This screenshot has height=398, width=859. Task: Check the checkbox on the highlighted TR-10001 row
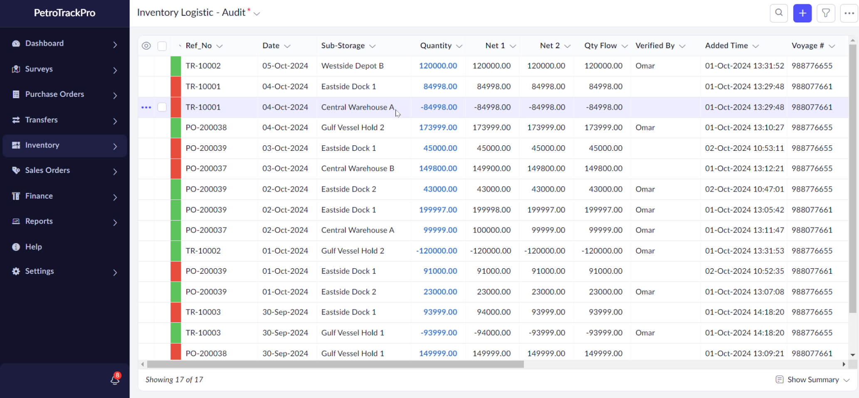[x=162, y=107]
